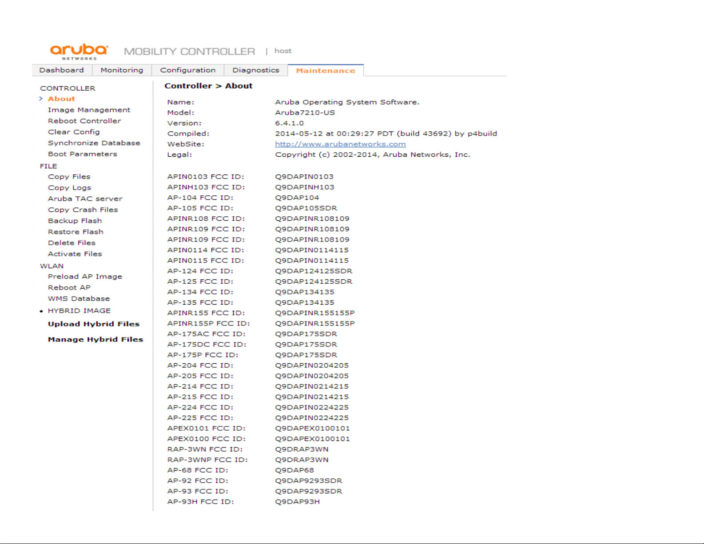704x544 pixels.
Task: Open the Configuration tab
Action: (x=188, y=70)
